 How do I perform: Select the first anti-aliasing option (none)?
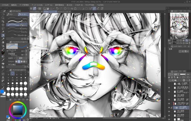(16, 62)
